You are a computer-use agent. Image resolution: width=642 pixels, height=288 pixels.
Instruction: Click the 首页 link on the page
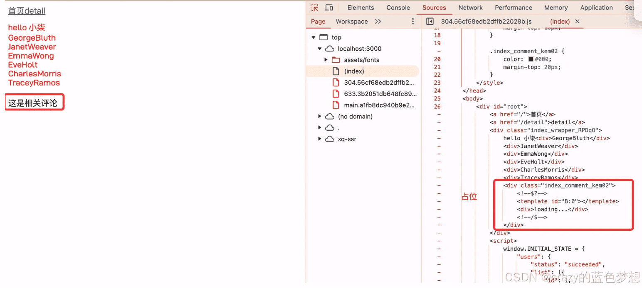[16, 11]
